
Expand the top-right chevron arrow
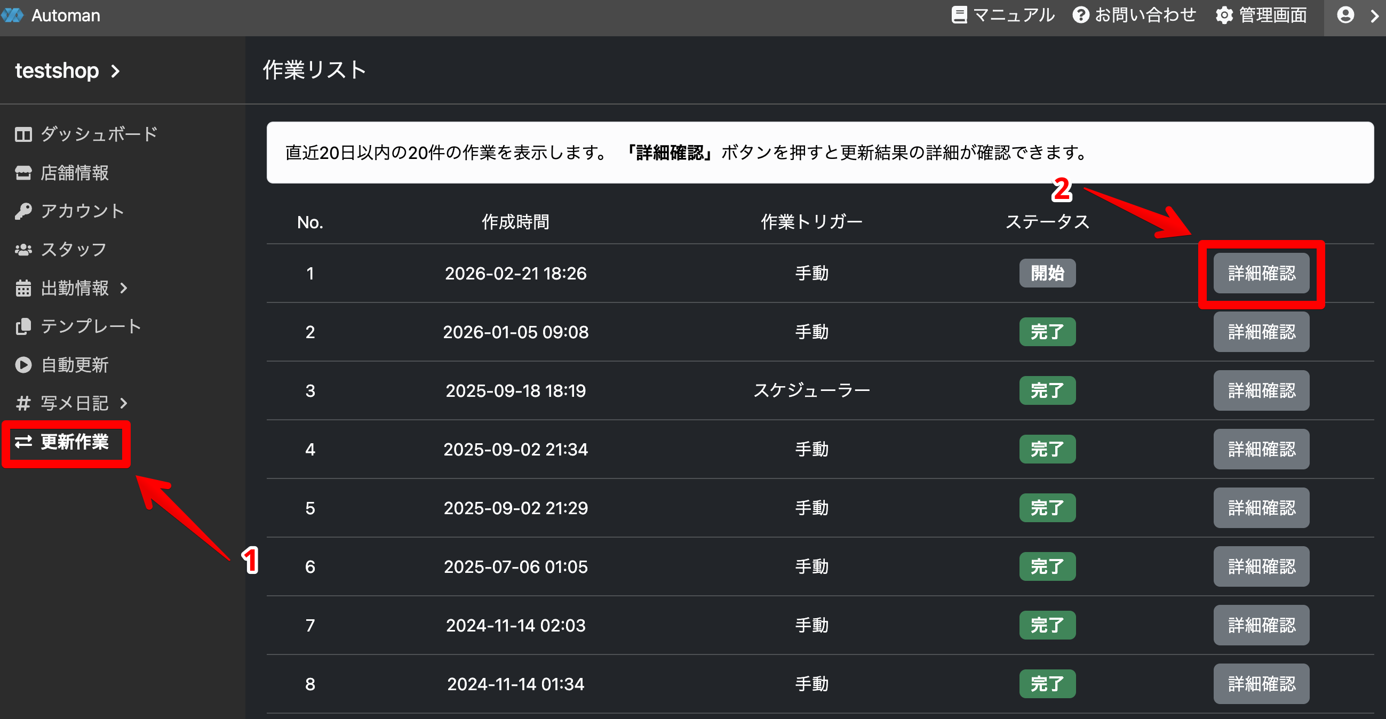(x=1374, y=15)
